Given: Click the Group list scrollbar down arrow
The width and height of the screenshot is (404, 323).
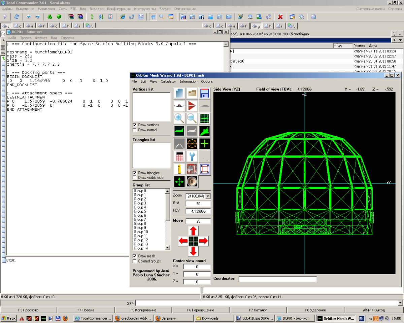Looking at the screenshot, I should coord(167,248).
